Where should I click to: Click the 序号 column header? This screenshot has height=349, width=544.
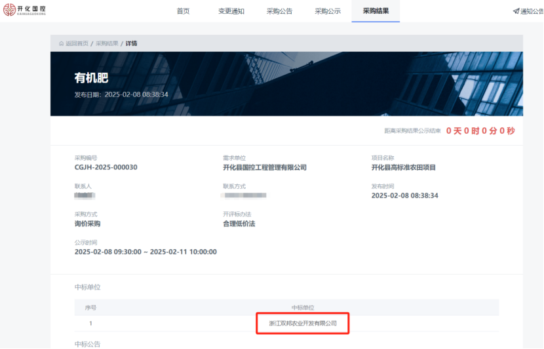(x=90, y=308)
